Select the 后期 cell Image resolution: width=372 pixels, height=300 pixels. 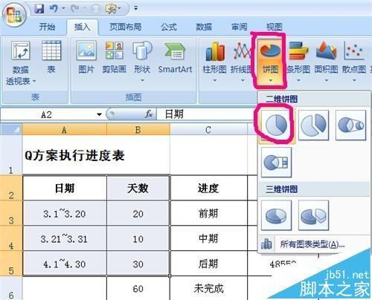pos(209,264)
